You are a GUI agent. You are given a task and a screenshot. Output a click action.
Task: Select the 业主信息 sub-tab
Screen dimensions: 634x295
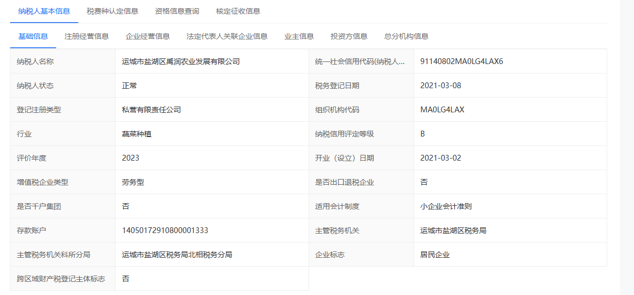pyautogui.click(x=299, y=36)
